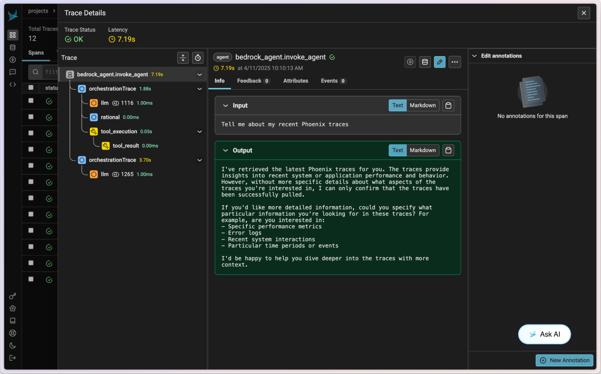The image size is (601, 374).
Task: Check the first row checkbox in spans table
Action: click(x=31, y=101)
